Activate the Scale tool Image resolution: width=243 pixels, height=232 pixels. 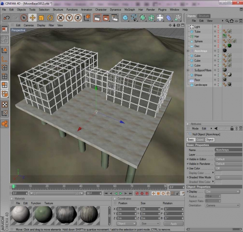click(x=41, y=18)
